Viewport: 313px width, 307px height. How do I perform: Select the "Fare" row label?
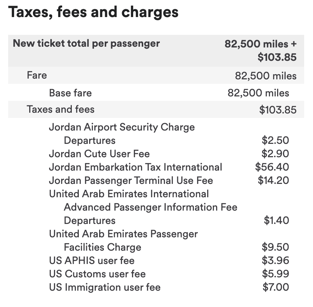[37, 76]
